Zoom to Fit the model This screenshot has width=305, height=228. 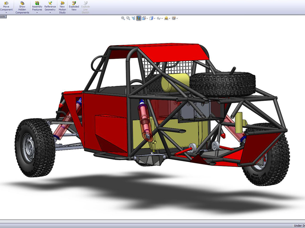(123, 19)
